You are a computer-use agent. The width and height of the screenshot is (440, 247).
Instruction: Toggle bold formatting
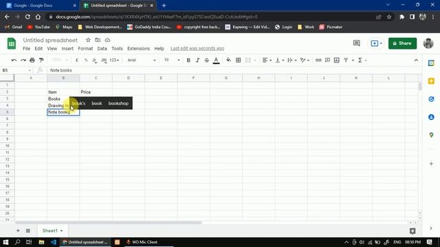(188, 60)
